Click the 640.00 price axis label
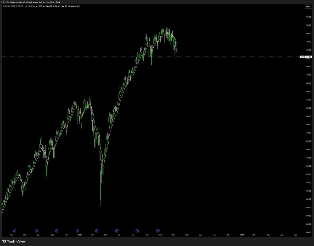 308,75
